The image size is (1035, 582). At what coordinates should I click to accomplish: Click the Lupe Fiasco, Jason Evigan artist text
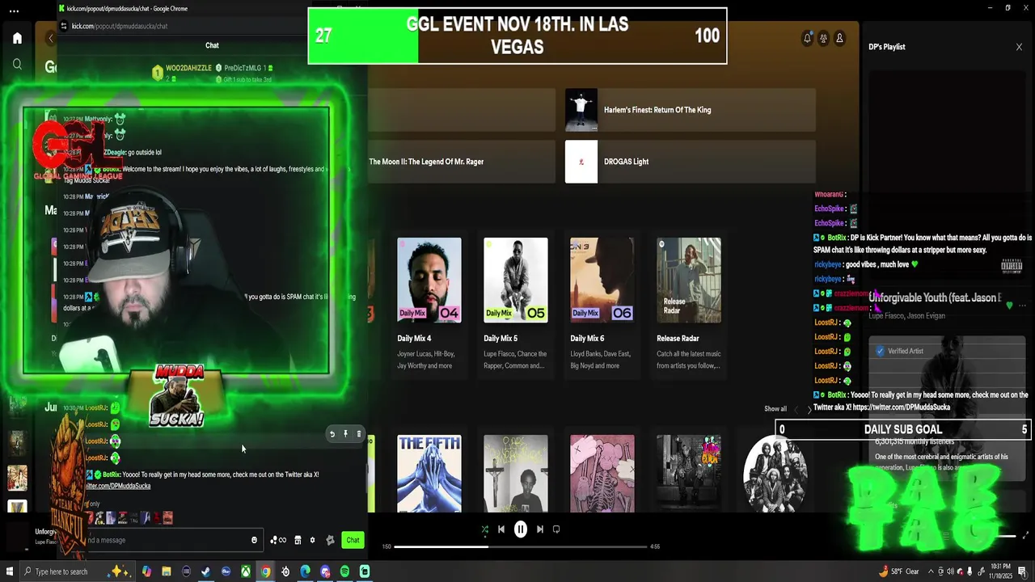point(906,316)
